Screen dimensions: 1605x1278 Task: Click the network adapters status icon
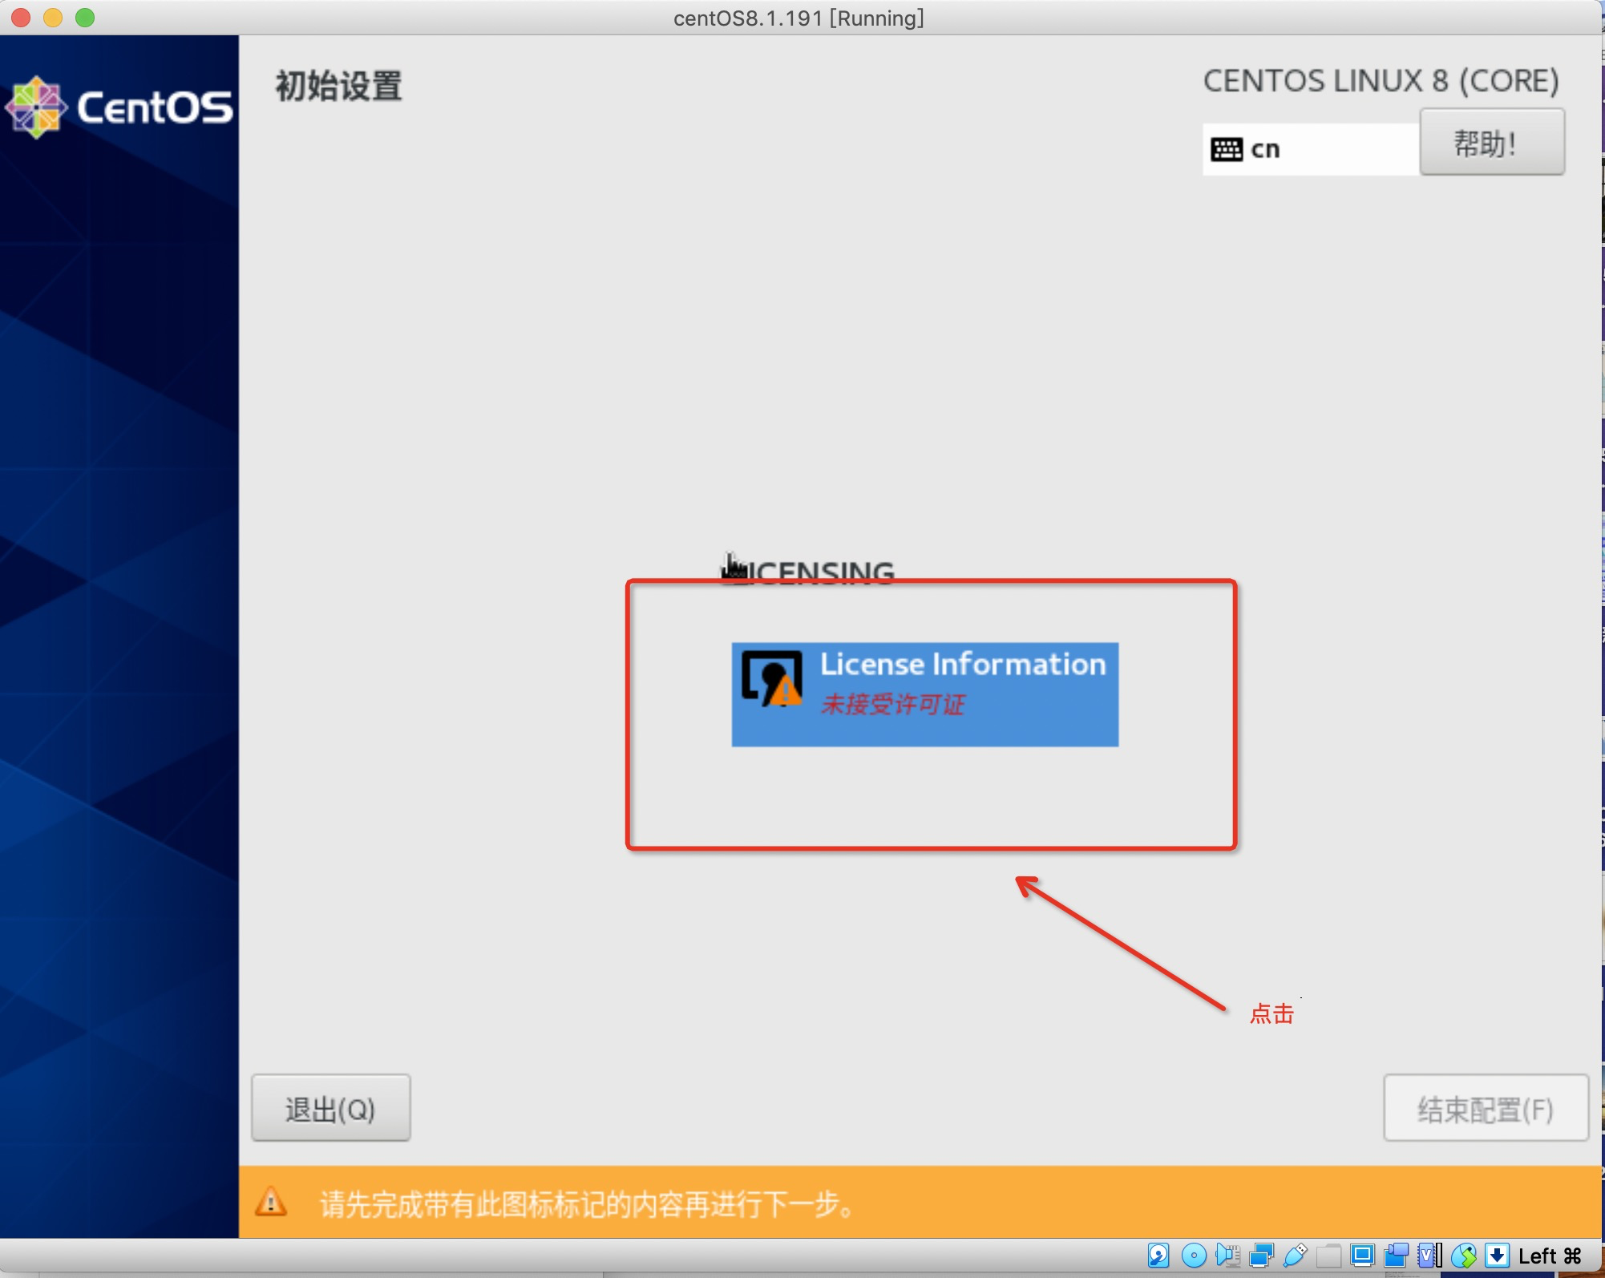pyautogui.click(x=1262, y=1255)
